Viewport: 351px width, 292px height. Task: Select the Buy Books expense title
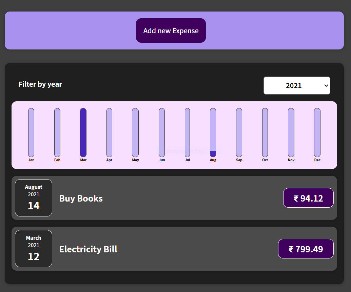click(81, 198)
